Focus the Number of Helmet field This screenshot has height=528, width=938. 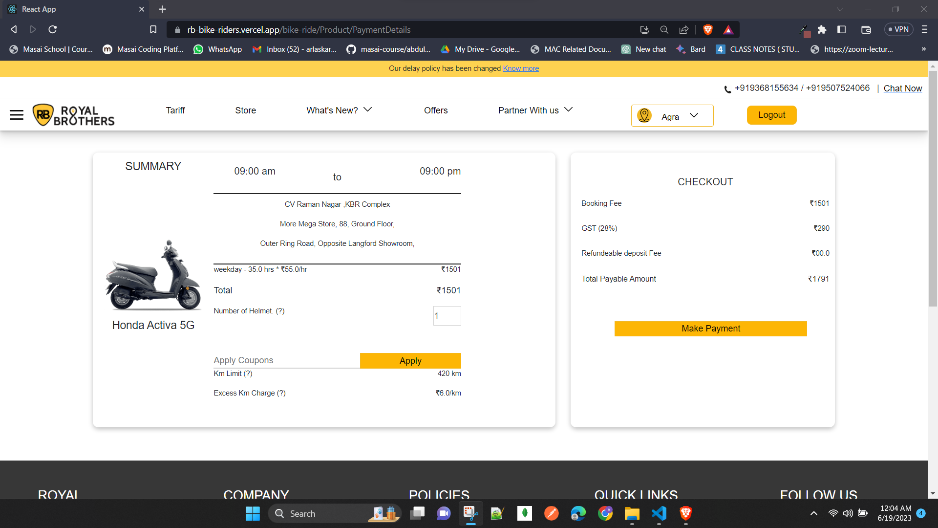coord(447,316)
